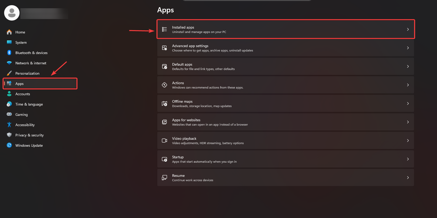Click the Privacy & security shield icon
Image resolution: width=437 pixels, height=218 pixels.
tap(9, 135)
